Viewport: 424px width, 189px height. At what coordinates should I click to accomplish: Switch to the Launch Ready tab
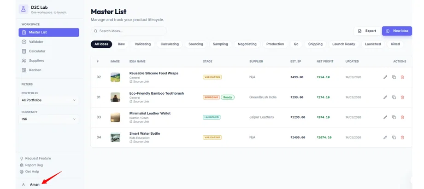pos(343,44)
